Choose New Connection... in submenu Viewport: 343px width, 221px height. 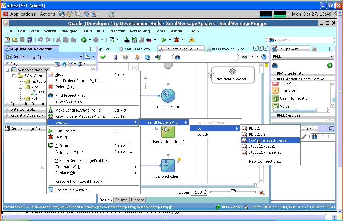click(x=265, y=161)
